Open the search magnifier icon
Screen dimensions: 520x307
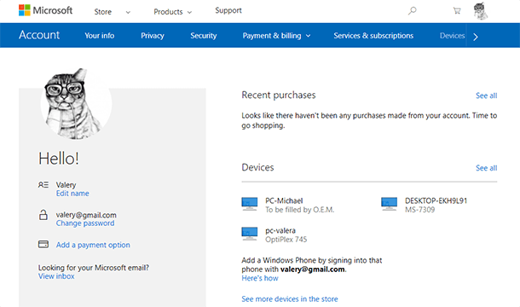(412, 11)
